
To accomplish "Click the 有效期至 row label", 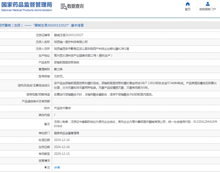I will [44, 154].
